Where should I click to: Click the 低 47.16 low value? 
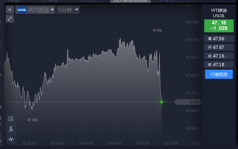[219, 56]
